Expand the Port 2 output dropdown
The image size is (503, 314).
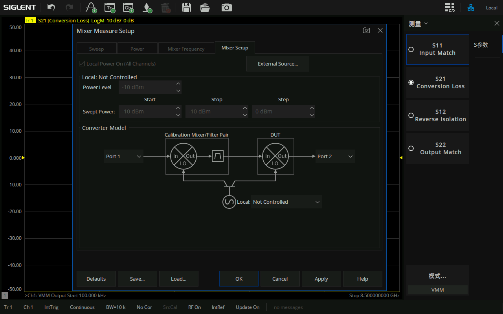point(335,156)
